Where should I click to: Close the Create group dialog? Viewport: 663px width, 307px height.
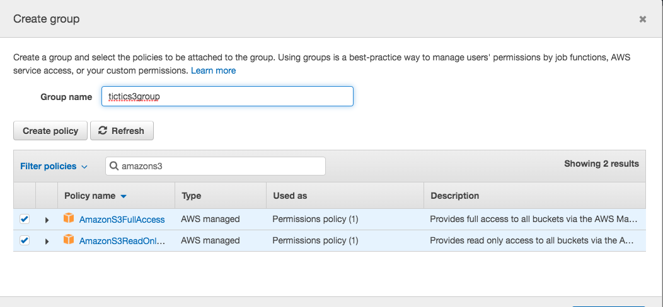coord(642,20)
